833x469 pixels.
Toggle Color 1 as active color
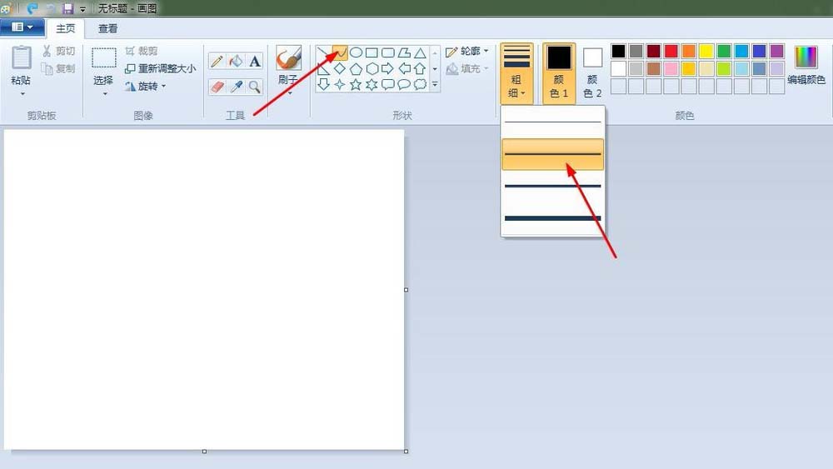click(x=559, y=72)
